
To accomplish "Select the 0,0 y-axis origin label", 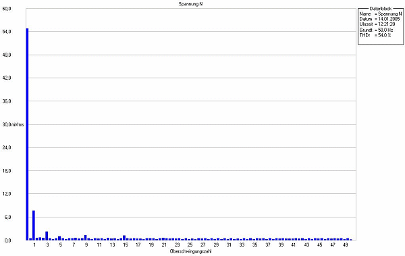I will click(7, 240).
